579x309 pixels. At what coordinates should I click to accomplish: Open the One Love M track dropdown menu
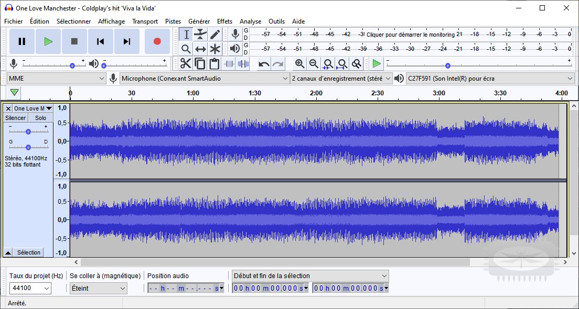click(x=33, y=108)
